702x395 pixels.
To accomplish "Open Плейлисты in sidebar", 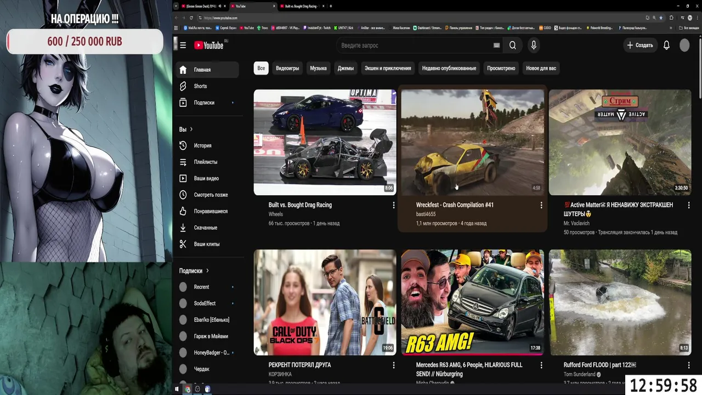I will (207, 162).
